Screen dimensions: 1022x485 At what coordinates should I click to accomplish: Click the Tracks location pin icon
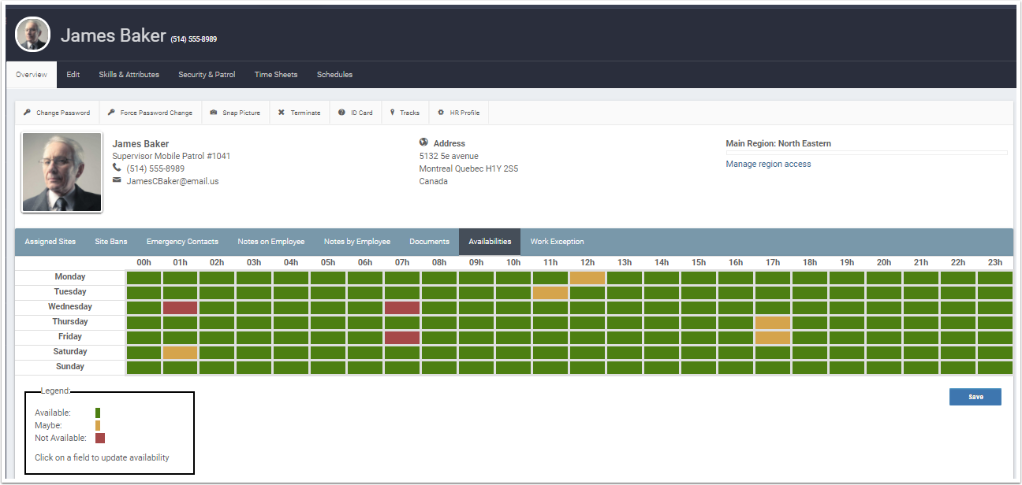point(392,112)
